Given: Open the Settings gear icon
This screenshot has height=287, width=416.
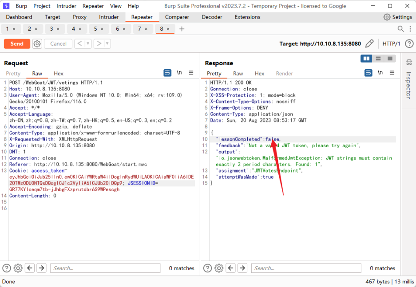Looking at the screenshot, I should click(387, 17).
